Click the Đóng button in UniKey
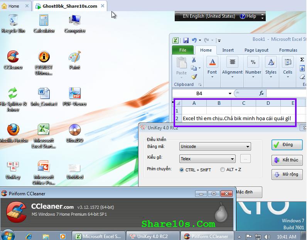 click(x=287, y=145)
